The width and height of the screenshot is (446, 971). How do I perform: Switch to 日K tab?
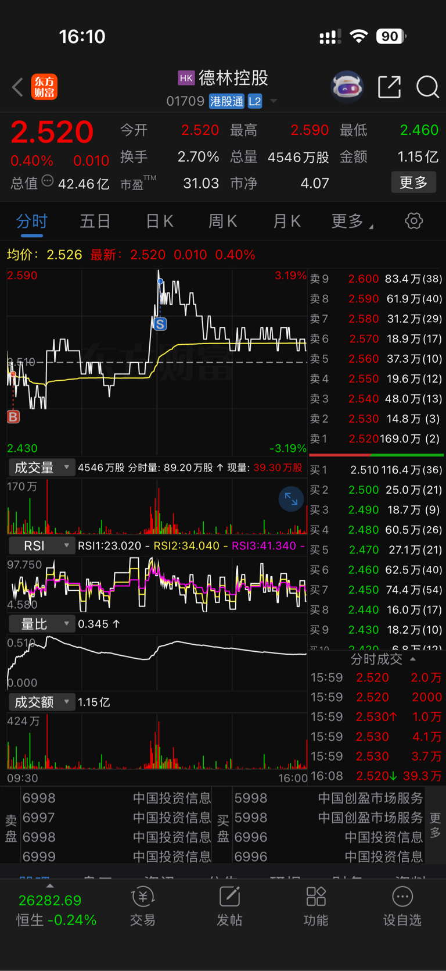pyautogui.click(x=159, y=221)
